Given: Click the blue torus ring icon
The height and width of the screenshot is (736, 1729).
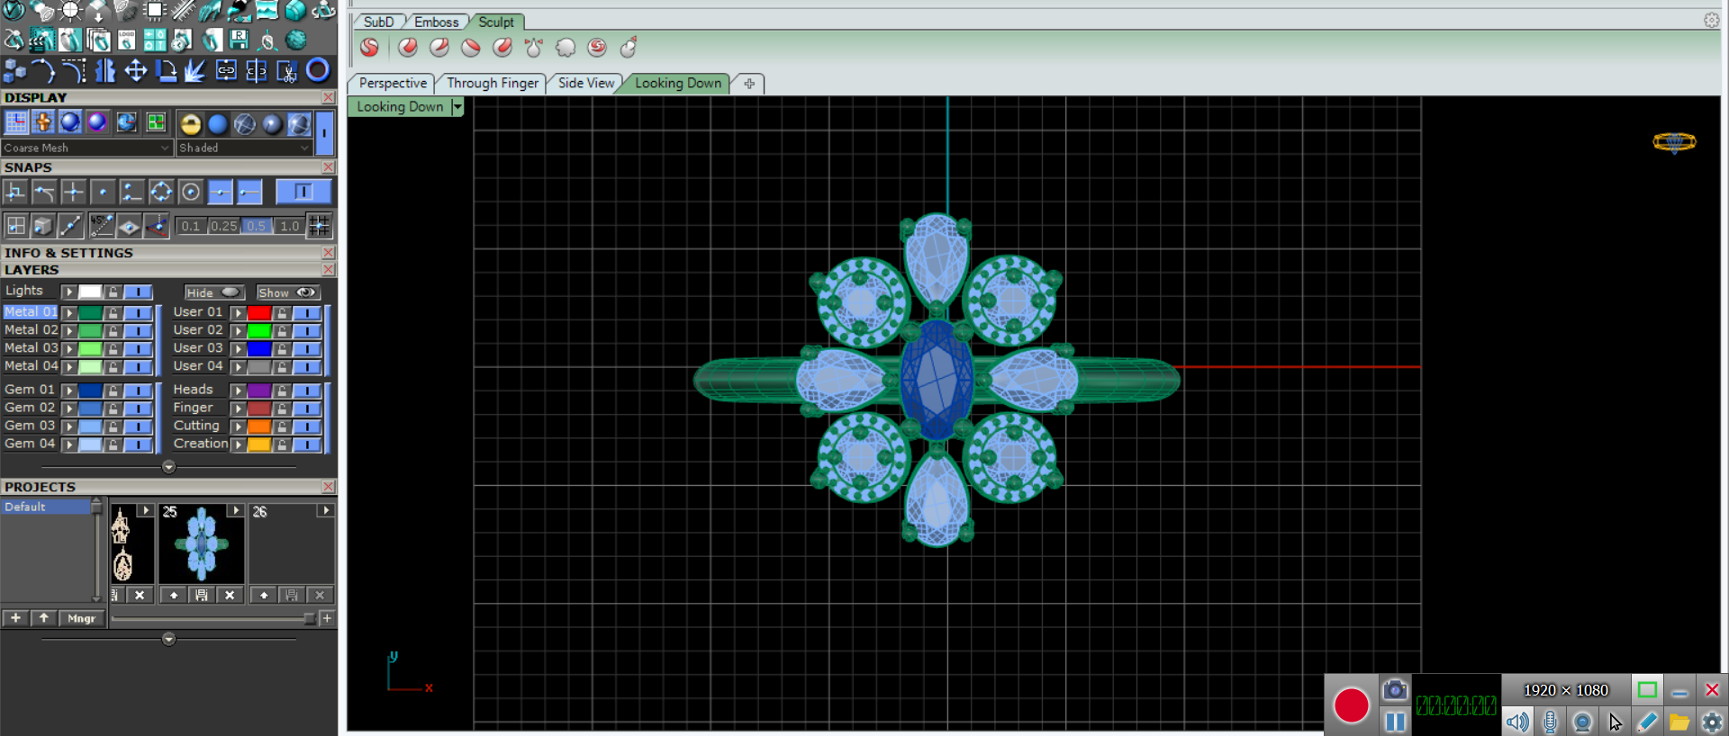Looking at the screenshot, I should (x=317, y=70).
